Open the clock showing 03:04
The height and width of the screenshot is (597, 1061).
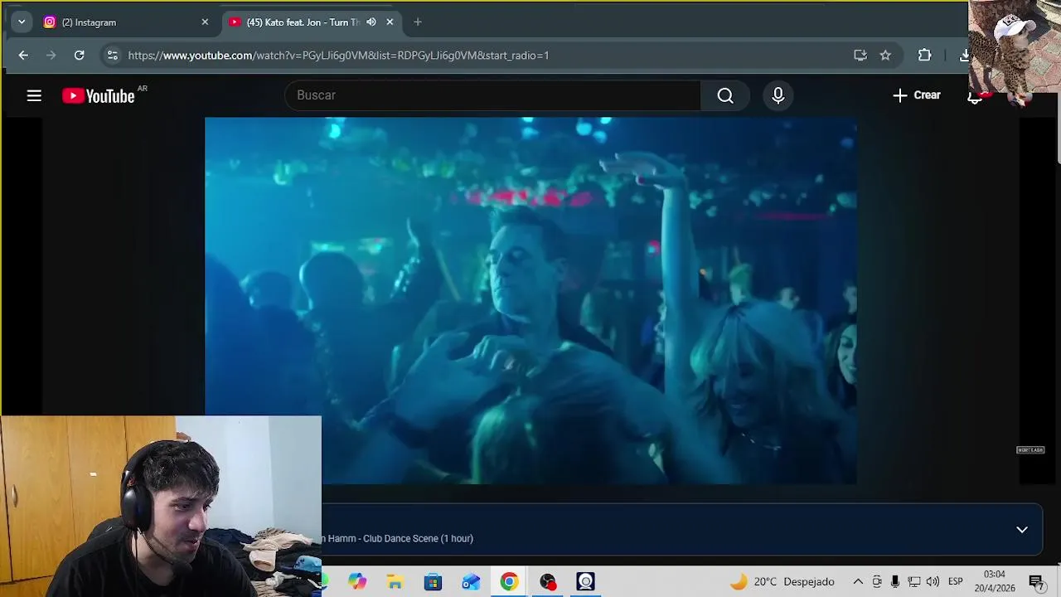[x=994, y=581]
